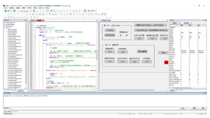210x118 pixels.
Task: Click the 123 field under 加速时间(MS)
Action: tap(110, 62)
